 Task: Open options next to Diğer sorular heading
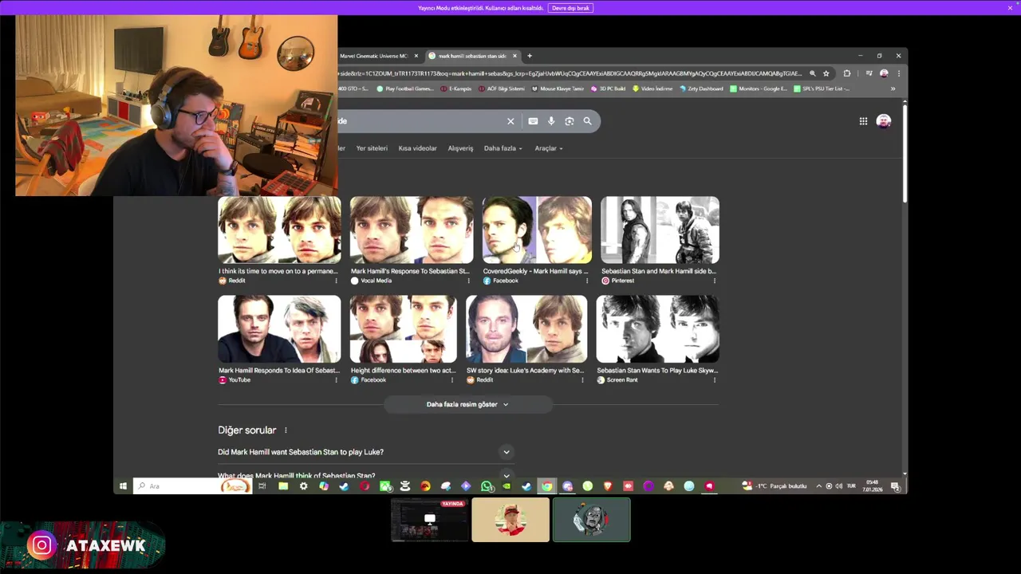[286, 431]
